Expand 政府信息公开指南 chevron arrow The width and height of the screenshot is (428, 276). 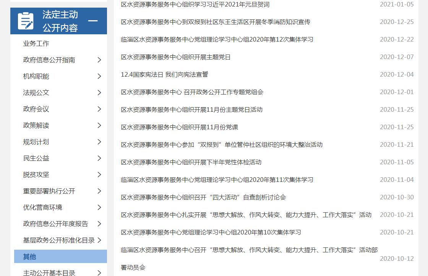point(99,60)
